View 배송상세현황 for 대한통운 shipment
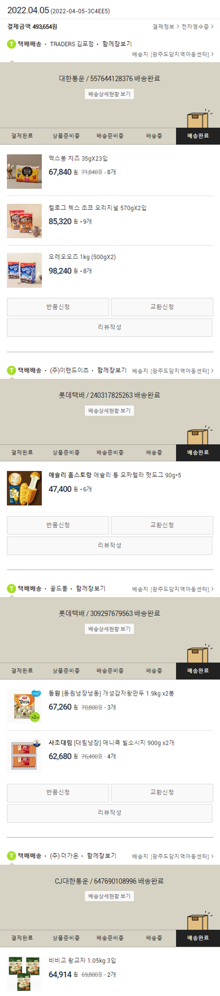 tap(109, 94)
